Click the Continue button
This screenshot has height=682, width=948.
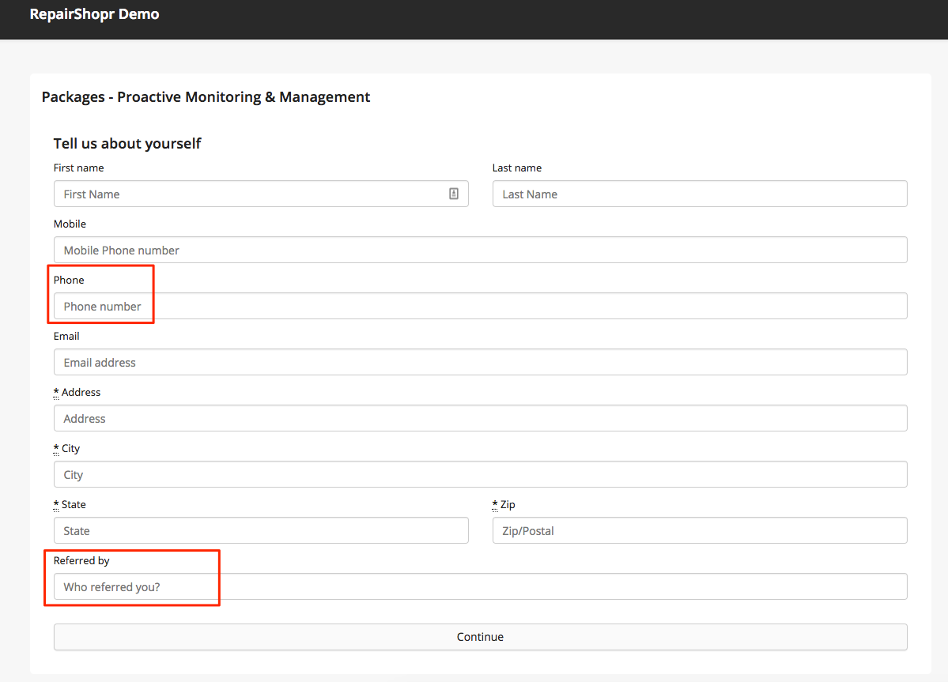point(481,637)
